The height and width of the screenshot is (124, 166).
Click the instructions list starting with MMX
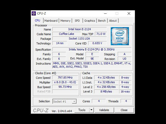(x=92, y=65)
